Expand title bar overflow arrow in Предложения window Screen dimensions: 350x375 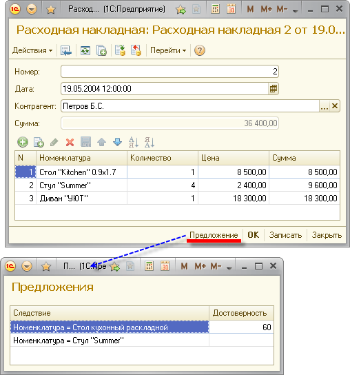click(229, 268)
